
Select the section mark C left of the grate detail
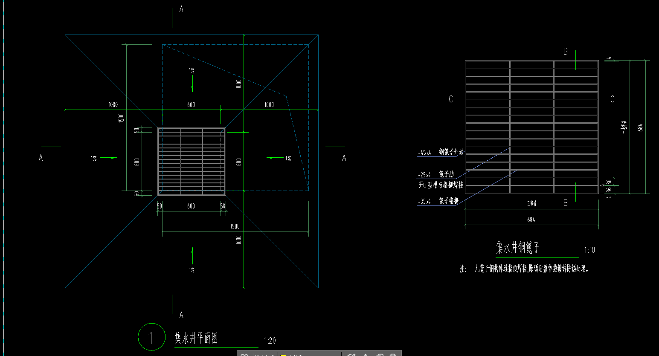click(x=451, y=99)
